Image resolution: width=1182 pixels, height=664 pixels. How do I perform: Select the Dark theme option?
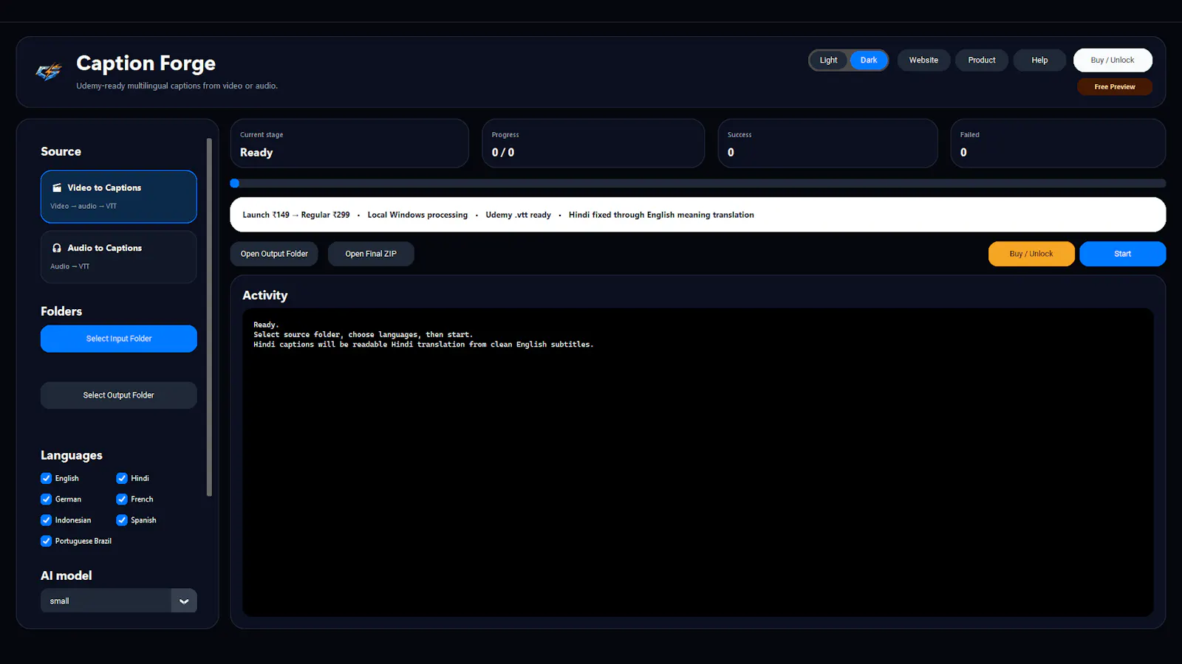[x=869, y=60]
